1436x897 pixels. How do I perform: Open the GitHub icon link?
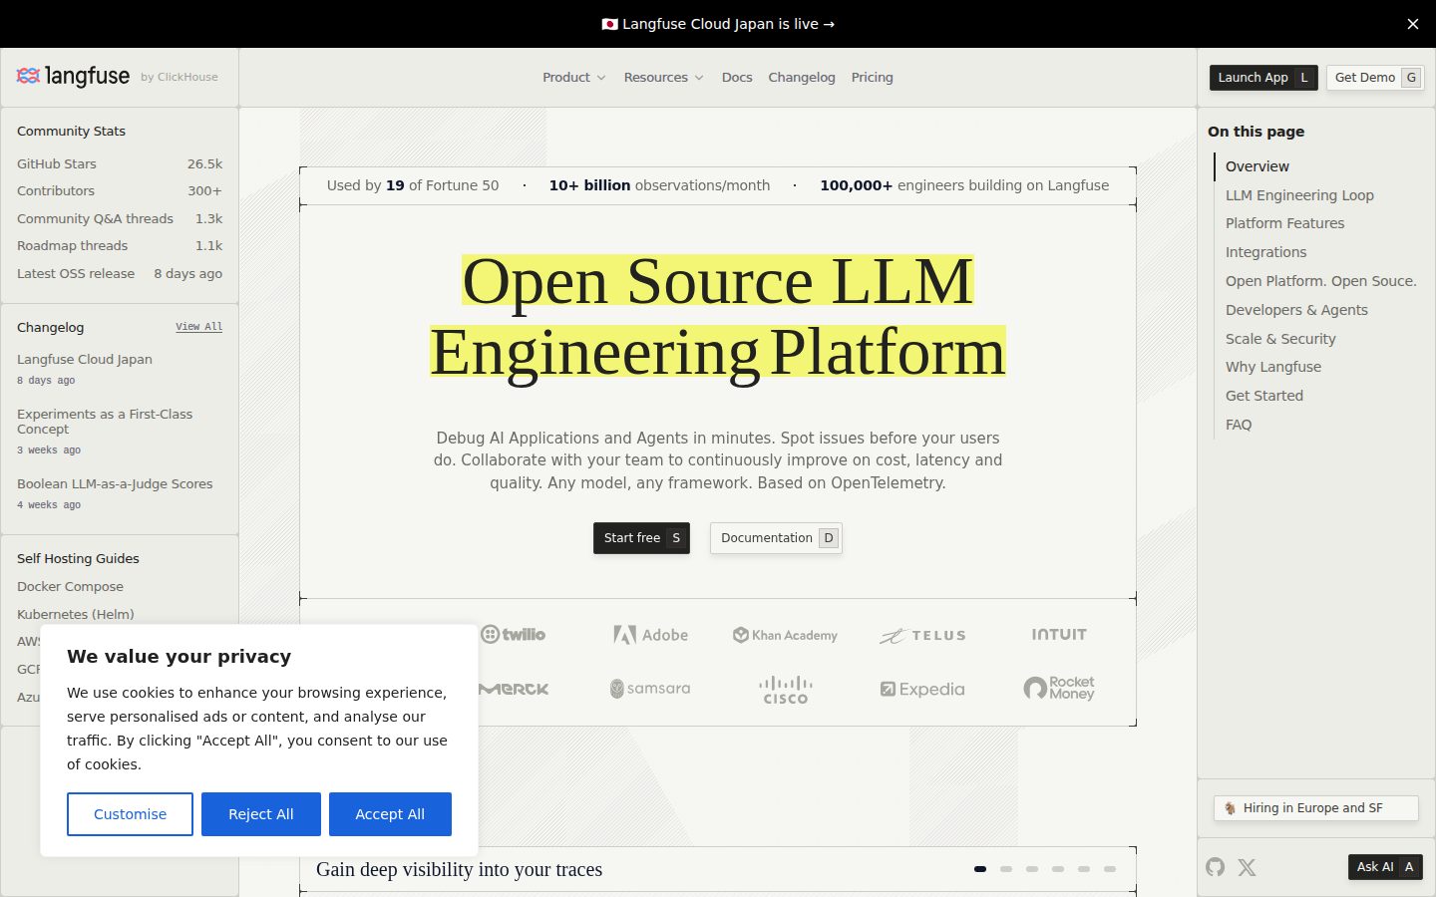[x=1215, y=867]
